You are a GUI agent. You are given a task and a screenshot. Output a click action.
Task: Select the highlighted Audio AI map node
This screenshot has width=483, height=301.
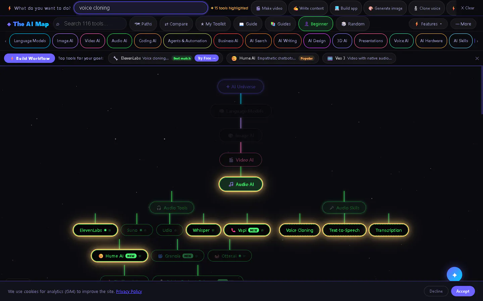(x=241, y=184)
